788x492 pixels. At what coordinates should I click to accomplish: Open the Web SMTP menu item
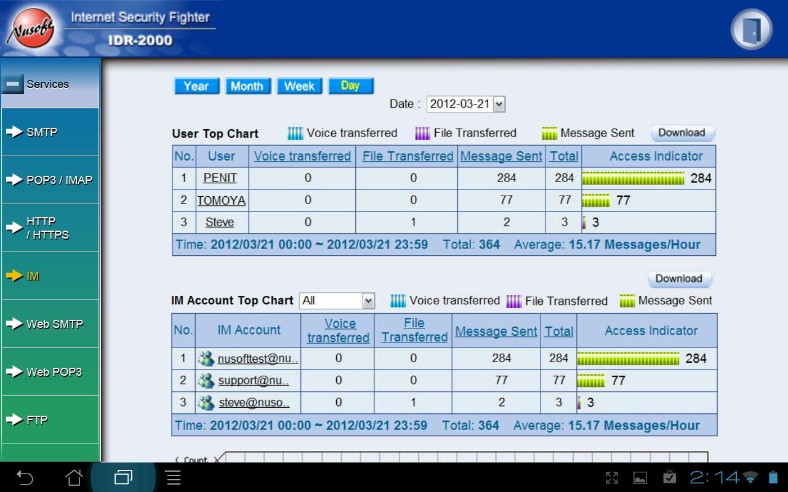(x=50, y=323)
